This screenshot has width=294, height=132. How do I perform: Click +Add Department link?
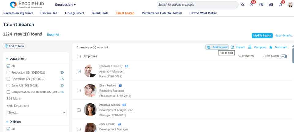pyautogui.click(x=18, y=106)
